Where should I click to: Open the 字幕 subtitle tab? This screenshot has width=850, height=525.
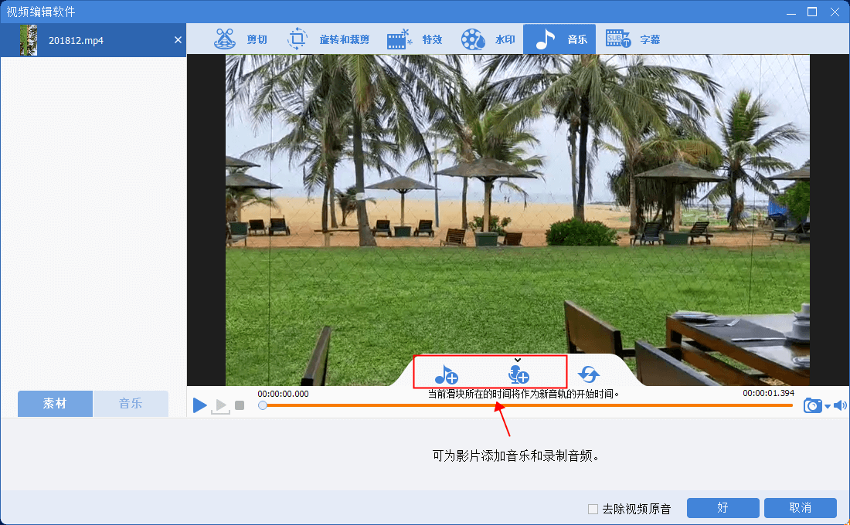coord(633,39)
